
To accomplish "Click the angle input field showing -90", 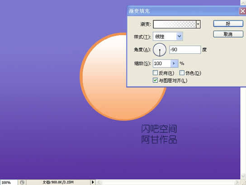I will 185,50.
